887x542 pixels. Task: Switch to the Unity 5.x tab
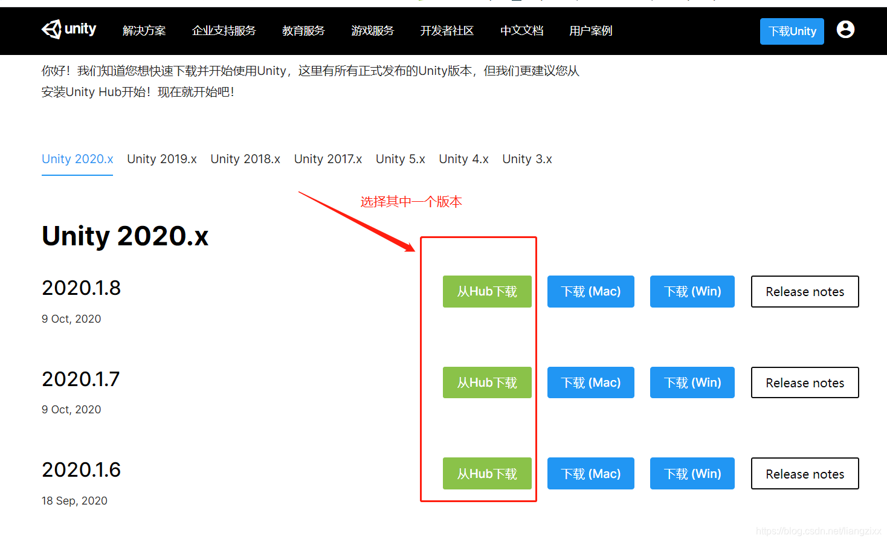(x=401, y=159)
